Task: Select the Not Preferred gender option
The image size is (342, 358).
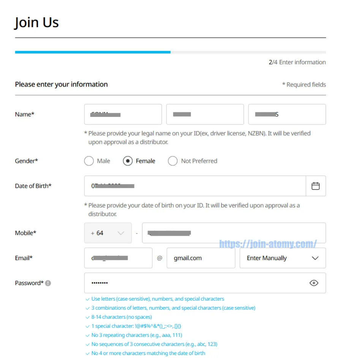Action: pos(173,161)
